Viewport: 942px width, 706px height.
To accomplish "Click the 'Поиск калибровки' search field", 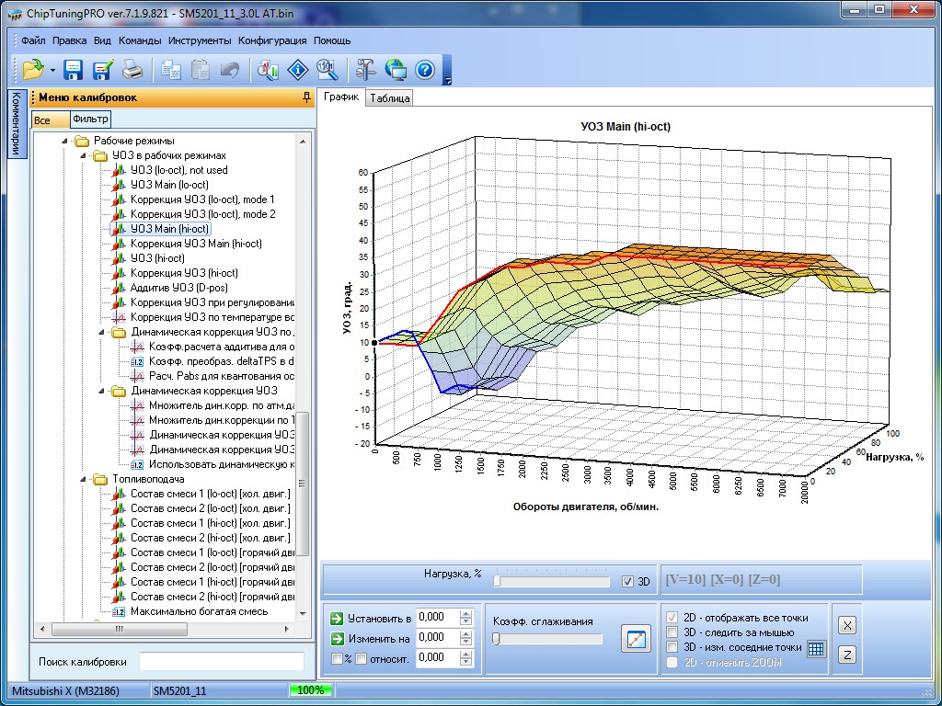I will (221, 662).
